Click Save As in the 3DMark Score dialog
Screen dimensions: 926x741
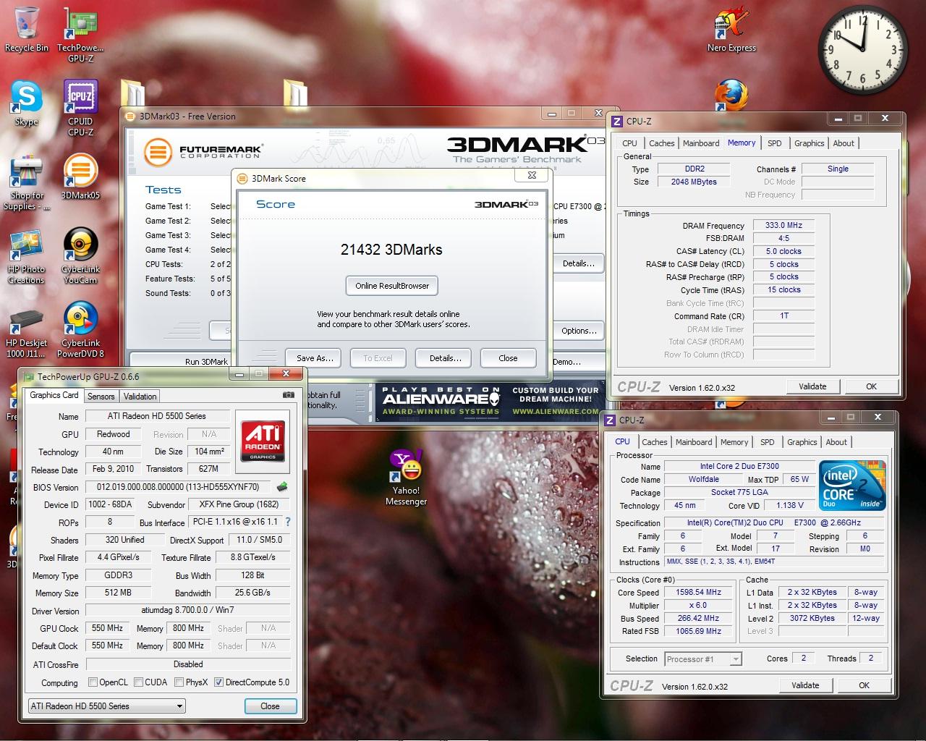coord(315,358)
